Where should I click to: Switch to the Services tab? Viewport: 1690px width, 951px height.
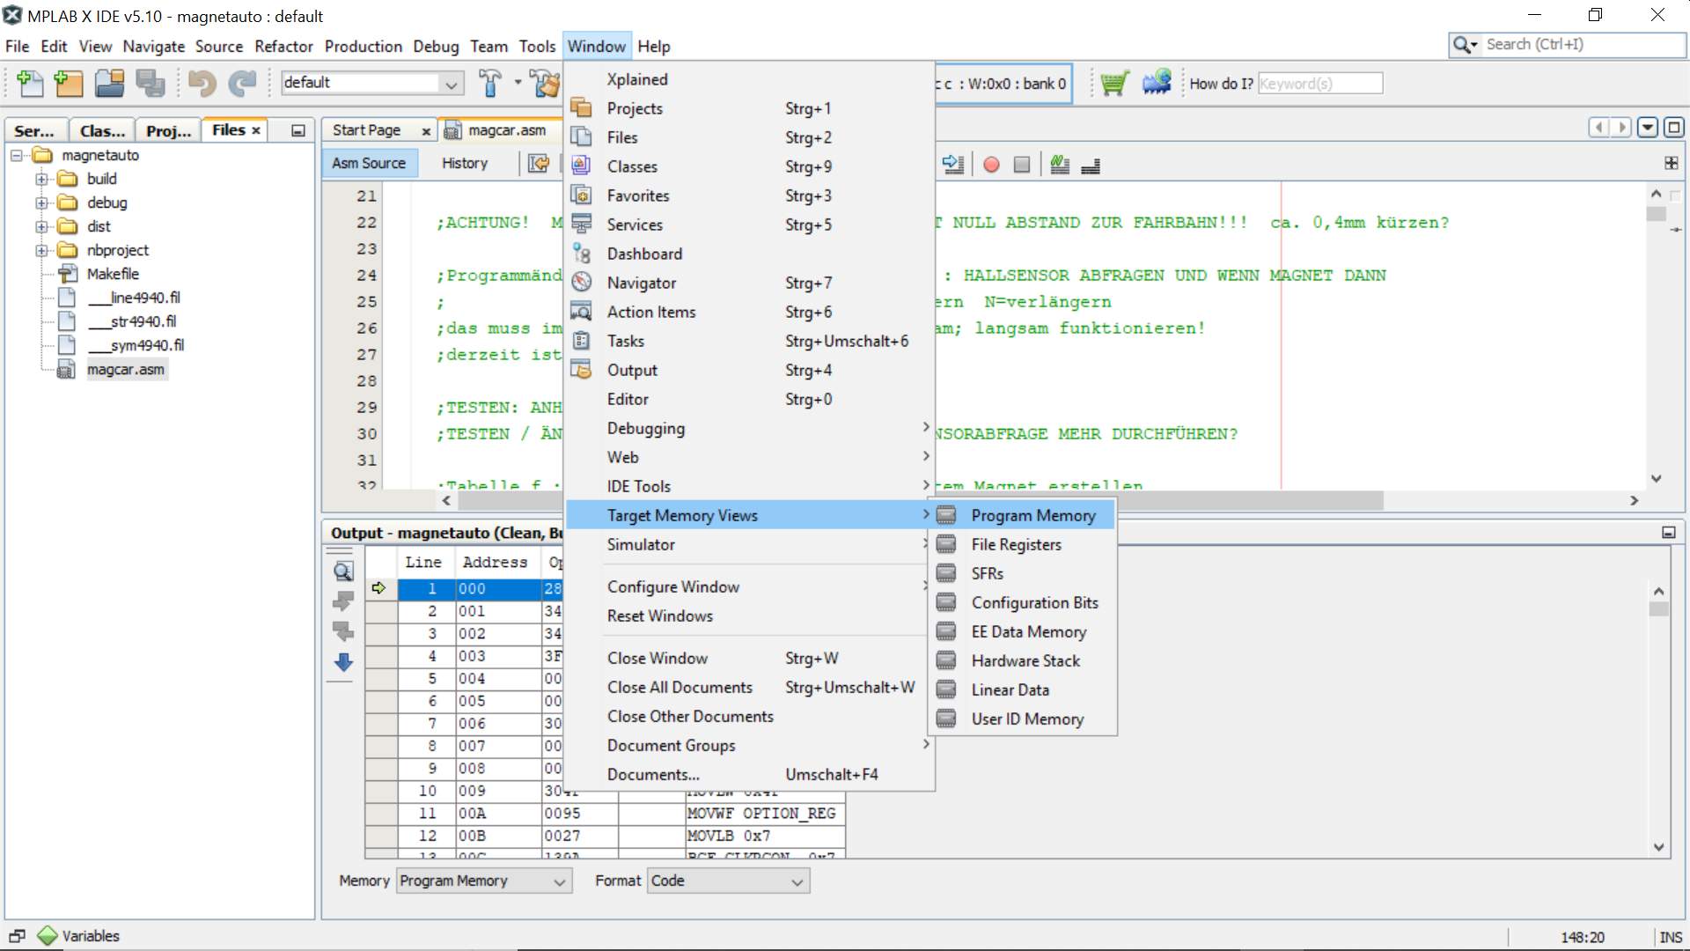(34, 130)
